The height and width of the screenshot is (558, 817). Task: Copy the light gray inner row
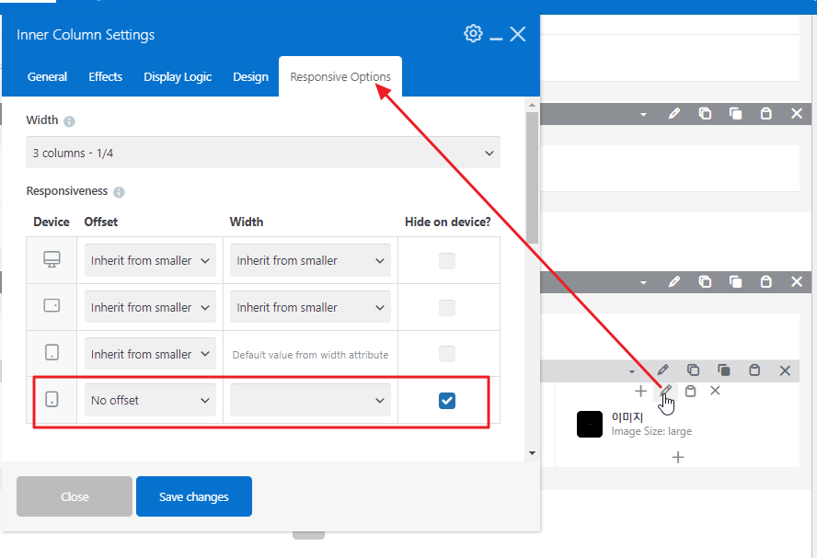click(693, 370)
